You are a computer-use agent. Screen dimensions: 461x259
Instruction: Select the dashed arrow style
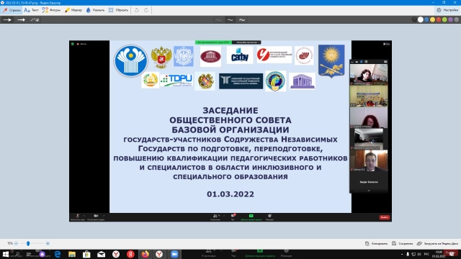(35, 19)
